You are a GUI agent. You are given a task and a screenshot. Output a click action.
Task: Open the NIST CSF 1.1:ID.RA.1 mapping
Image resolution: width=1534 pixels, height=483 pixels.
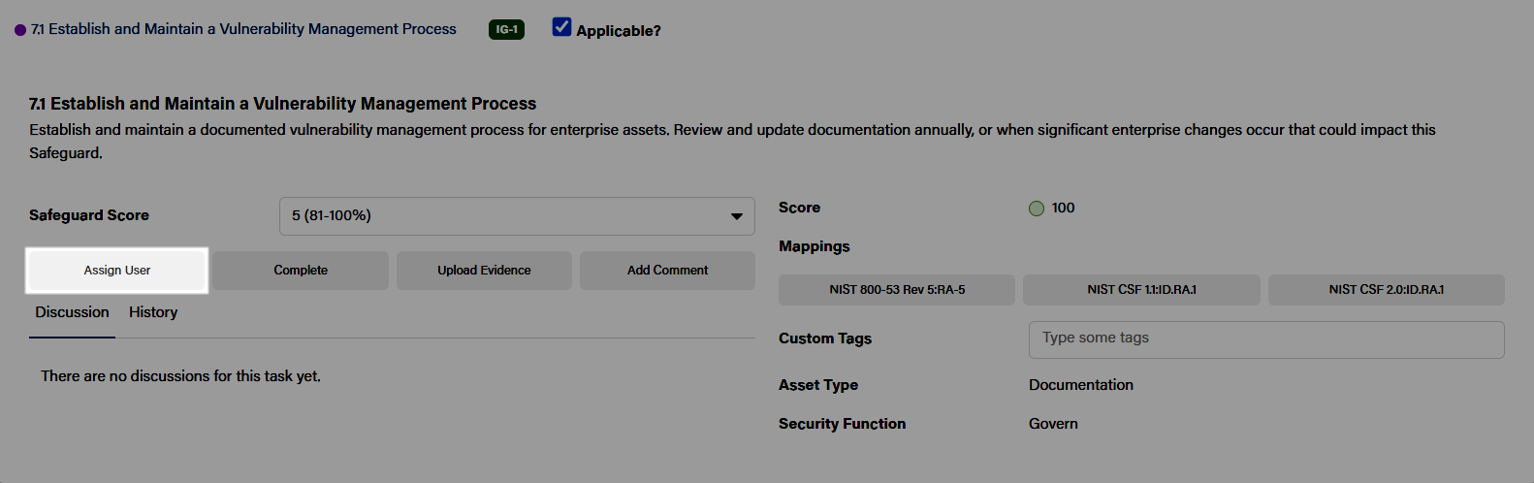[x=1141, y=290]
